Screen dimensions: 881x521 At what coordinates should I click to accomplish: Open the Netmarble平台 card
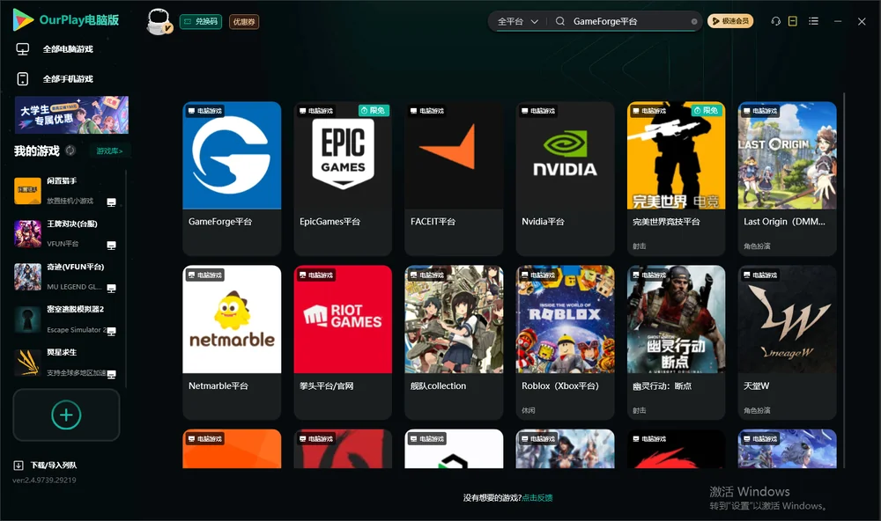(232, 342)
